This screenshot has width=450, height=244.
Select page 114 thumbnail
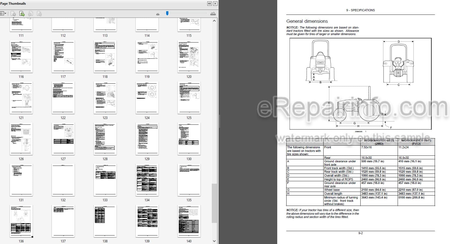[147, 25]
